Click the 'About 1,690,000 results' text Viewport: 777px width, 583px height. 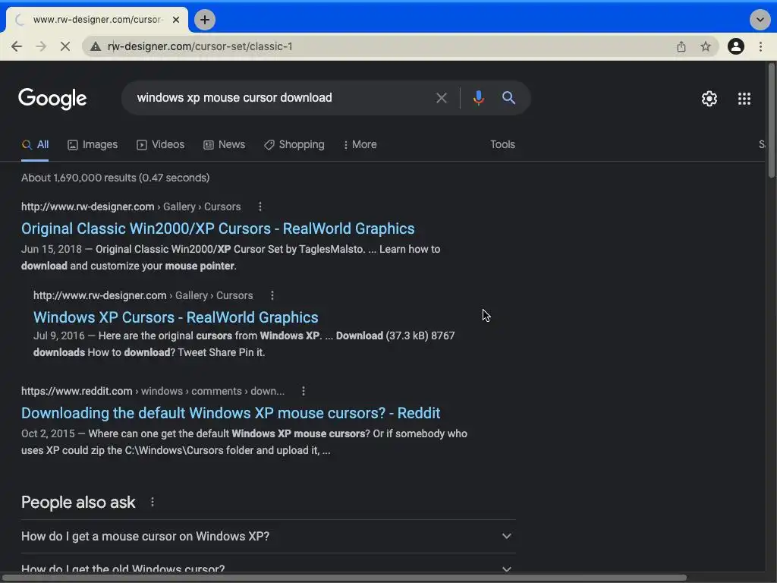point(115,178)
